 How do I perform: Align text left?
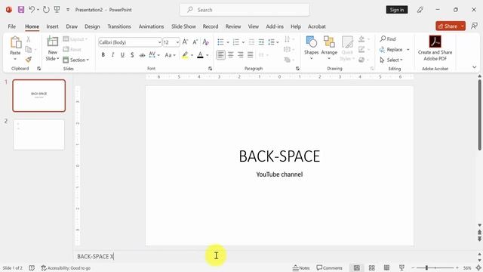pos(220,55)
